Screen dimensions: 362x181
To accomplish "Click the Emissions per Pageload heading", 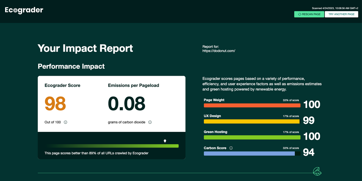I will [x=134, y=85].
